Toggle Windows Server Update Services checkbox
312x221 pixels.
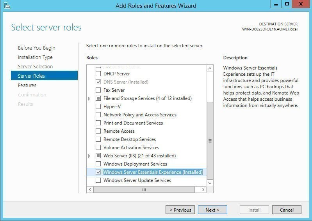[x=98, y=180]
